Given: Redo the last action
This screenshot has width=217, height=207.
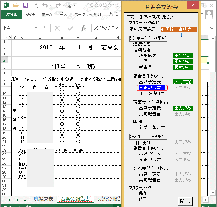Looking at the screenshot, I should (x=58, y=5).
